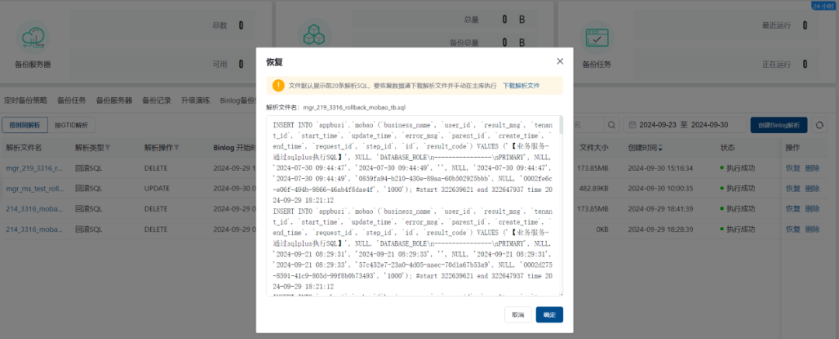
Task: Open the 解析操作 column filter
Action: tap(178, 148)
